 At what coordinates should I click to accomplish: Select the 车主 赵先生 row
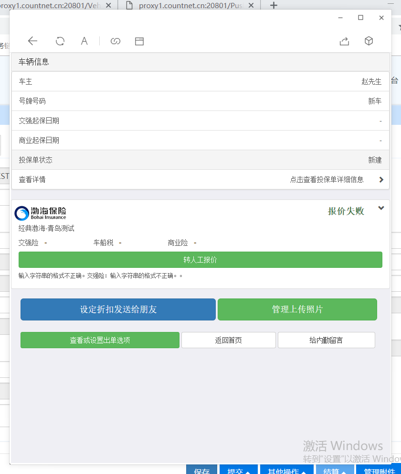coord(200,81)
